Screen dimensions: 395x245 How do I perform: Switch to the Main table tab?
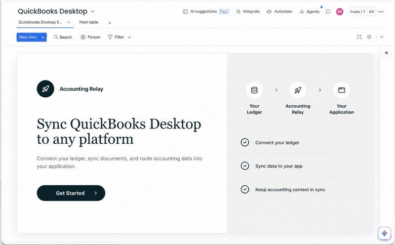(x=89, y=22)
